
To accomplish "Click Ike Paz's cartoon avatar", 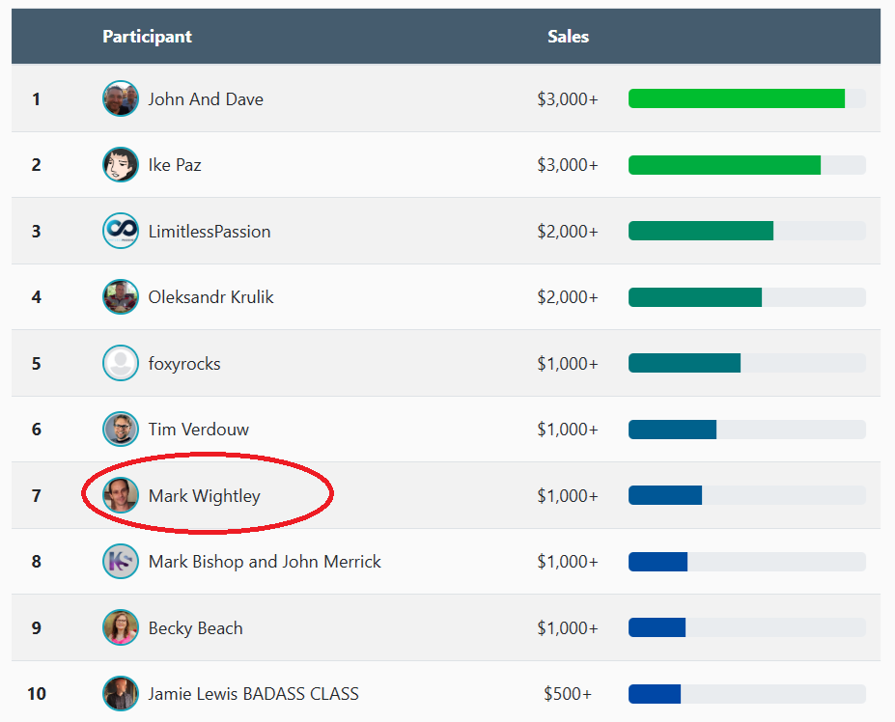I will [121, 164].
